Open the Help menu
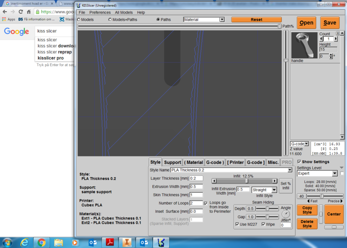The width and height of the screenshot is (347, 248). (141, 13)
